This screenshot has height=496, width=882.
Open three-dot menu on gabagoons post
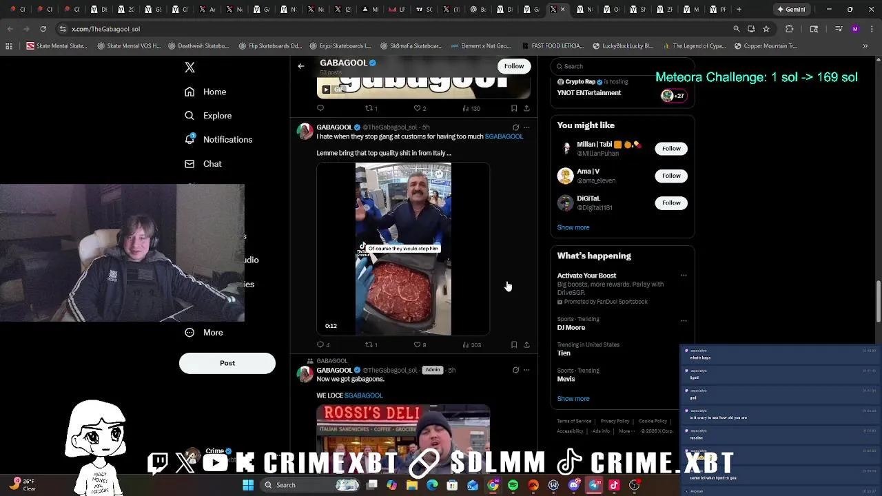[x=526, y=370]
